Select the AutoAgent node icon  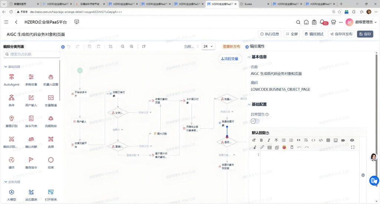[x=12, y=77]
